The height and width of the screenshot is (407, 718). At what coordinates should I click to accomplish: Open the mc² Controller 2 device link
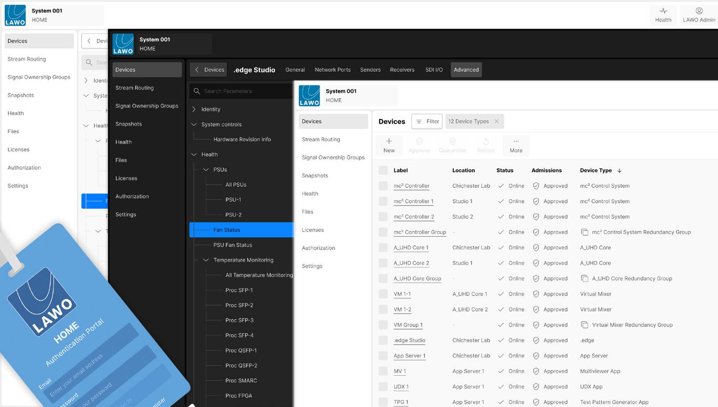(414, 216)
